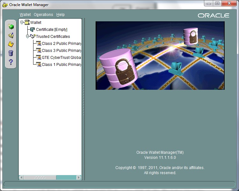Viewport: 239px width, 191px height.
Task: Click the Open Wallet toolbar icon
Action: [x=11, y=35]
